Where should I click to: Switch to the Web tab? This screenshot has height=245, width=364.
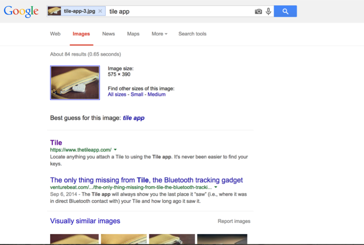pyautogui.click(x=55, y=34)
